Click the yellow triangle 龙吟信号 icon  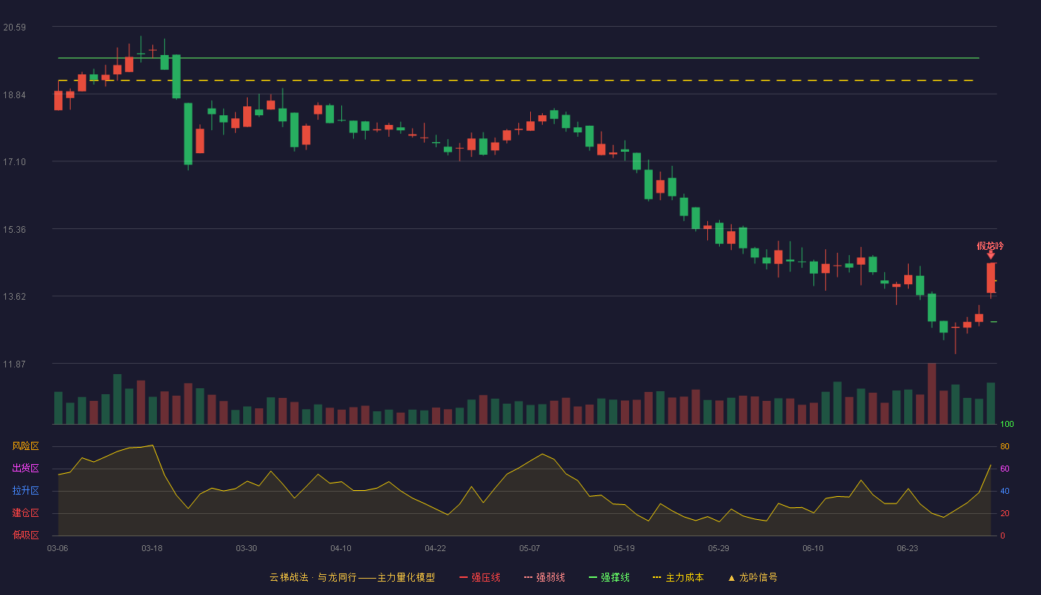coord(731,578)
